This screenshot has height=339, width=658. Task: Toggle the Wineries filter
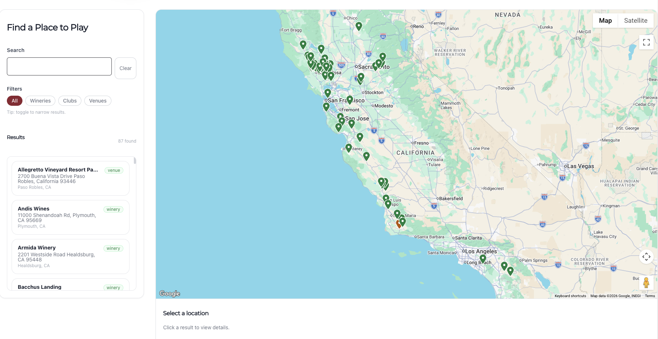coord(40,101)
